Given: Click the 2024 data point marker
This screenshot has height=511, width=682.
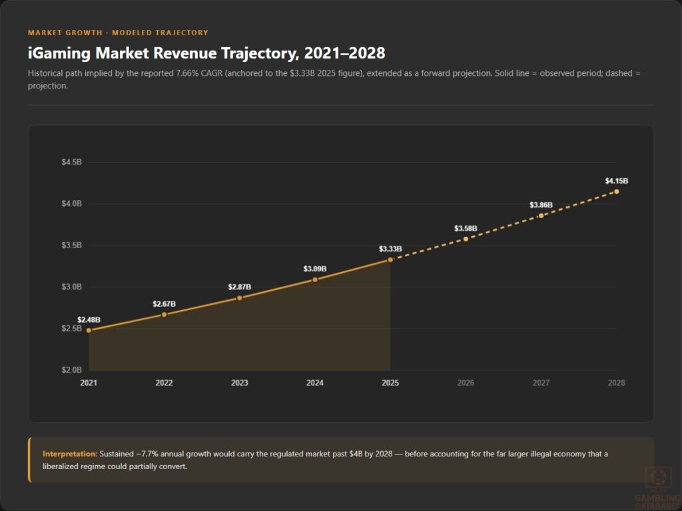Looking at the screenshot, I should pos(315,280).
